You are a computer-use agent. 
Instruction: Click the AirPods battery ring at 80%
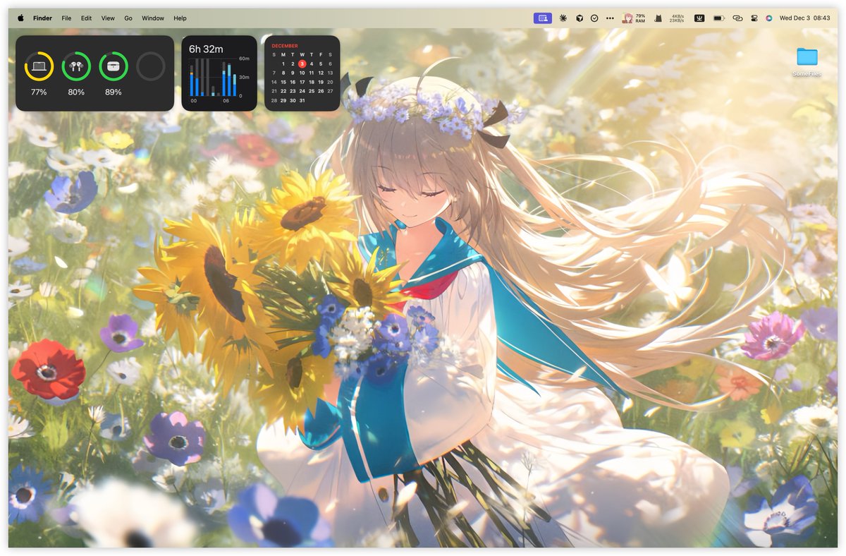point(76,66)
